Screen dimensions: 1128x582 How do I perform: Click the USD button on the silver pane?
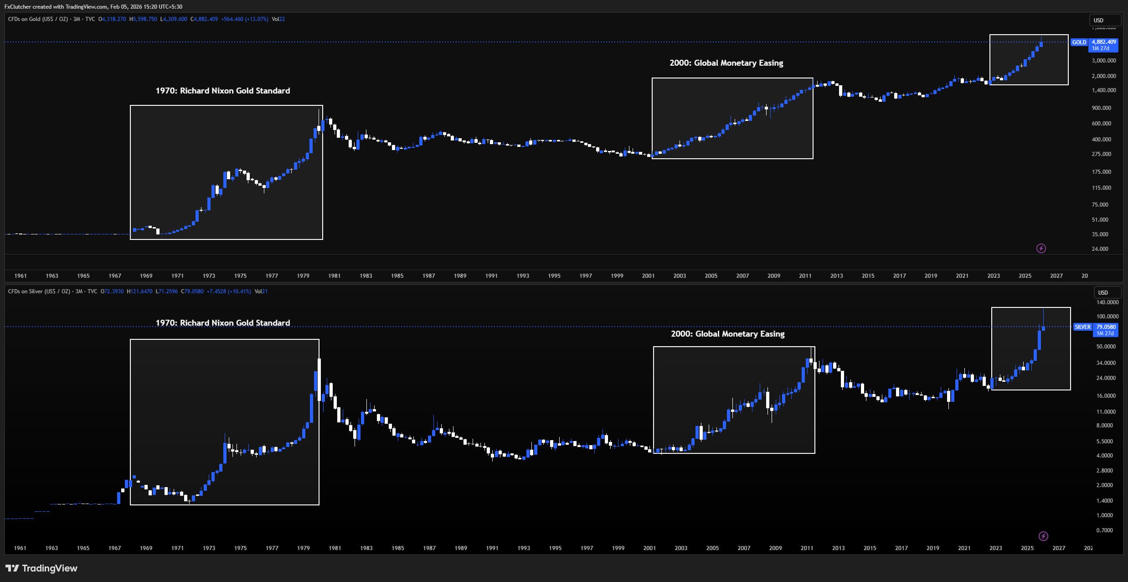coord(1108,292)
